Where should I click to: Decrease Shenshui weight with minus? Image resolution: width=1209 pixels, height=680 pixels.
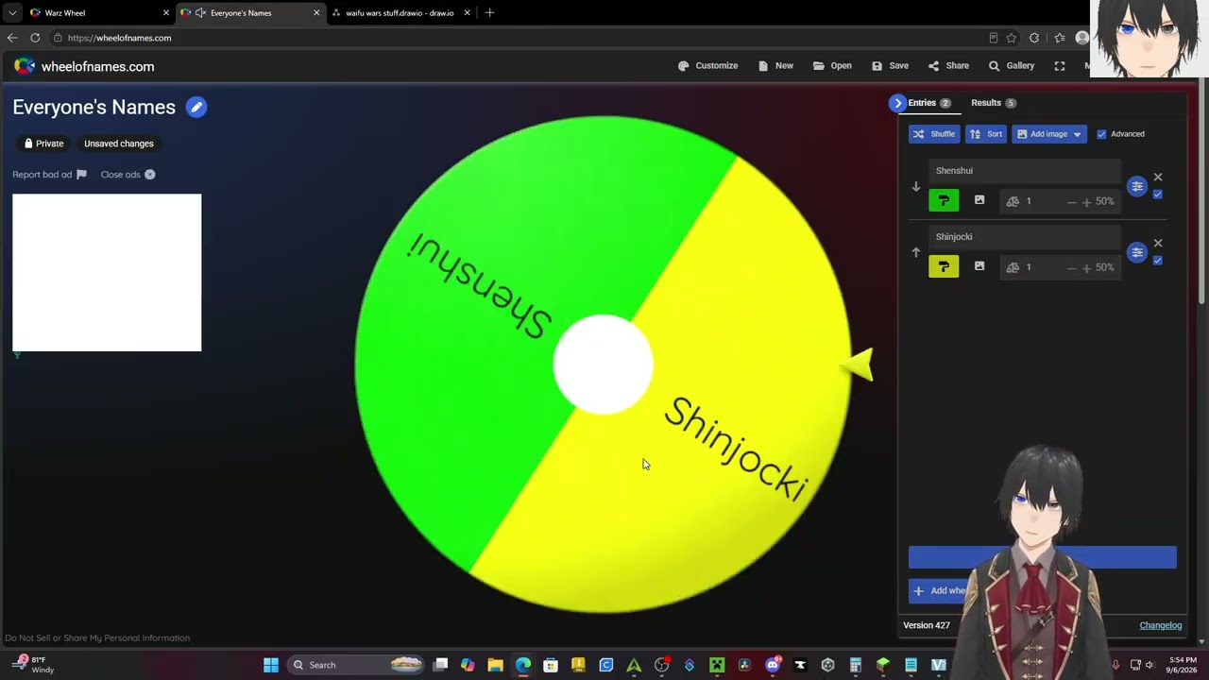click(1071, 201)
